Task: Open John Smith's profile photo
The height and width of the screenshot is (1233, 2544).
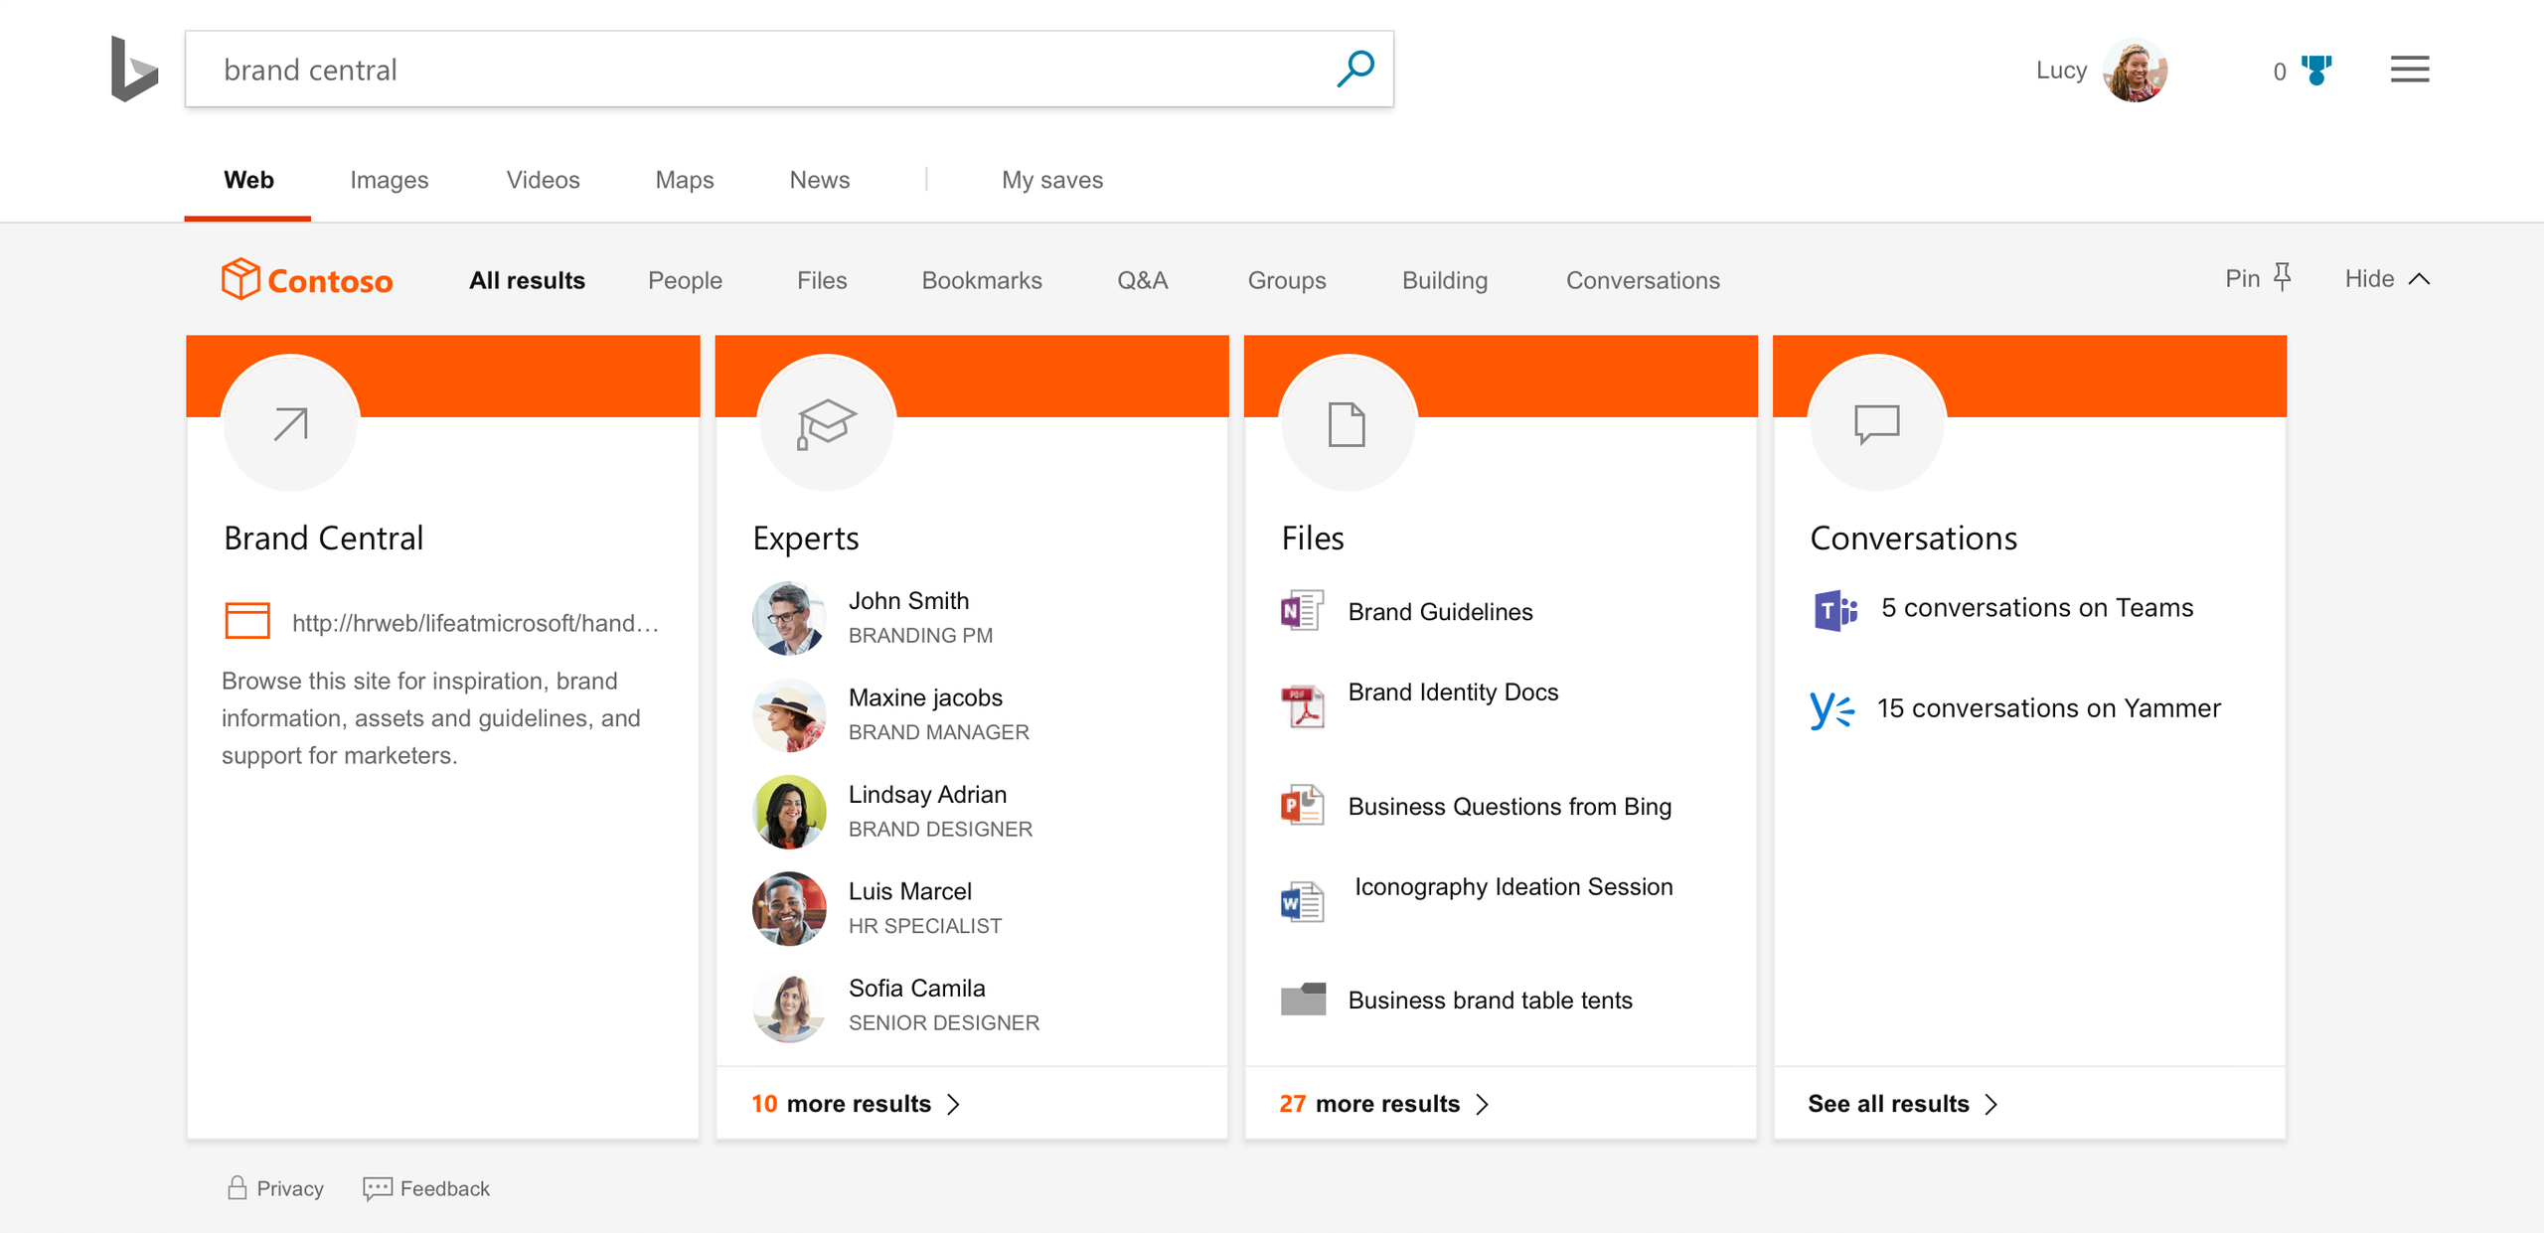Action: 789,618
